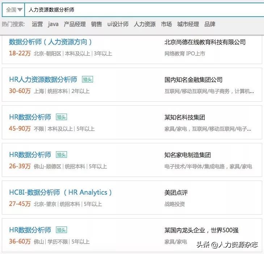Open job HR人力资源数据分析师
This screenshot has height=254, width=264.
point(43,79)
